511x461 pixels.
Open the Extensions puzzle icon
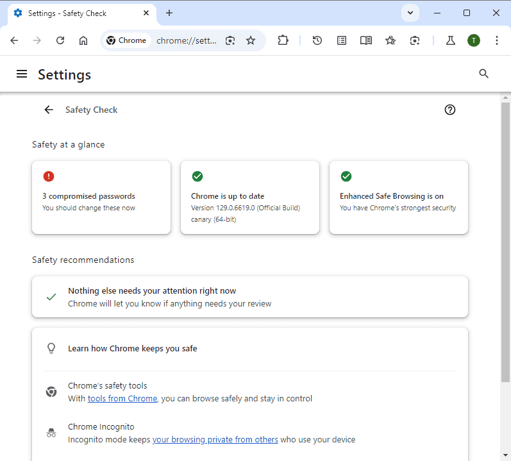tap(283, 40)
